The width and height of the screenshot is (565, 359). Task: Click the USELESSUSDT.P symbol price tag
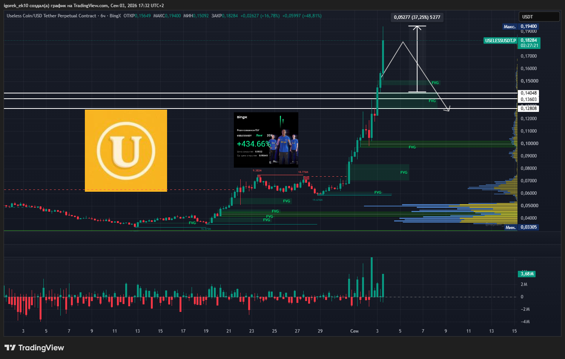pyautogui.click(x=501, y=40)
